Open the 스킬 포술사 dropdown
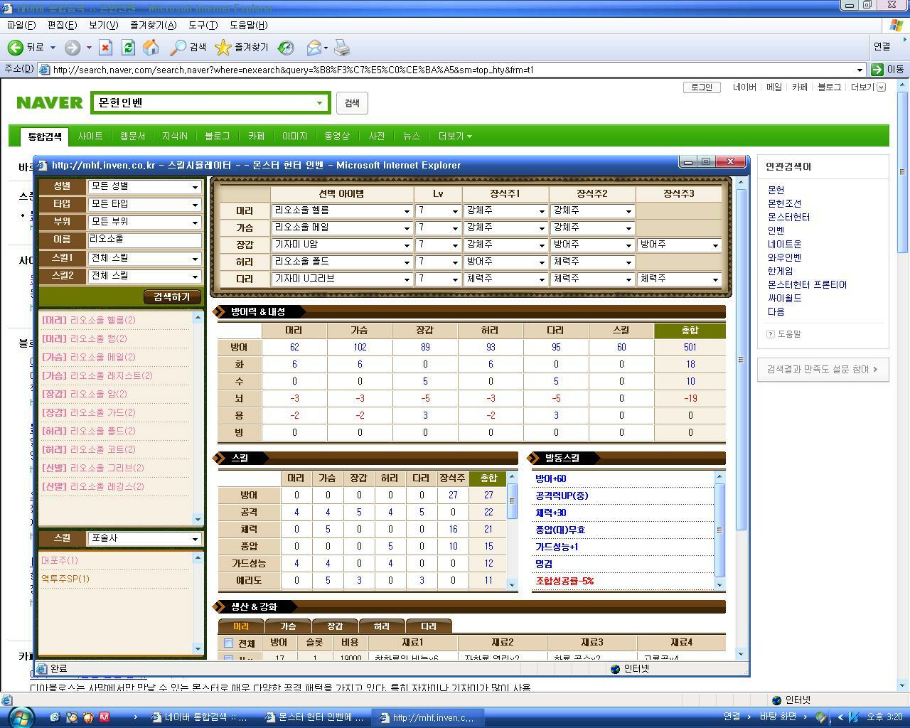The width and height of the screenshot is (910, 728). pyautogui.click(x=144, y=539)
